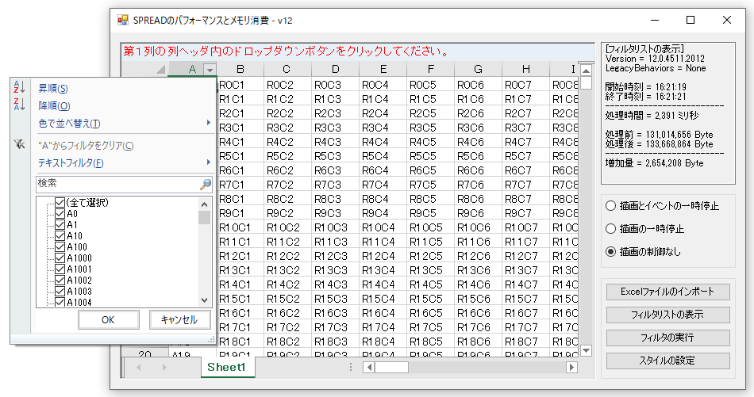Switch to the Sheet1 tab
The height and width of the screenshot is (397, 754).
pyautogui.click(x=226, y=367)
